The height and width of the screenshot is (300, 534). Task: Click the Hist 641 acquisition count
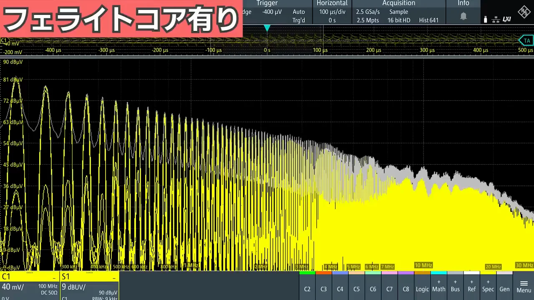[429, 20]
